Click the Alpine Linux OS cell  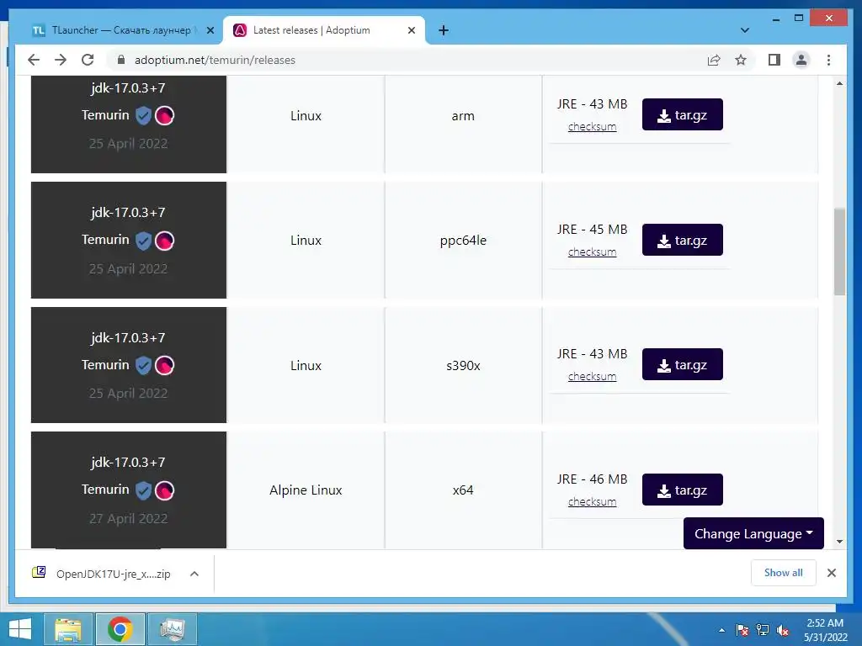(x=306, y=490)
